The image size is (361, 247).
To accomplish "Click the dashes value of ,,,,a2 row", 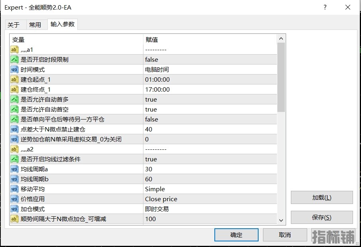I will pos(156,149).
